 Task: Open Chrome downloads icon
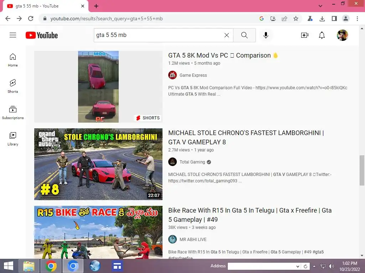322,18
